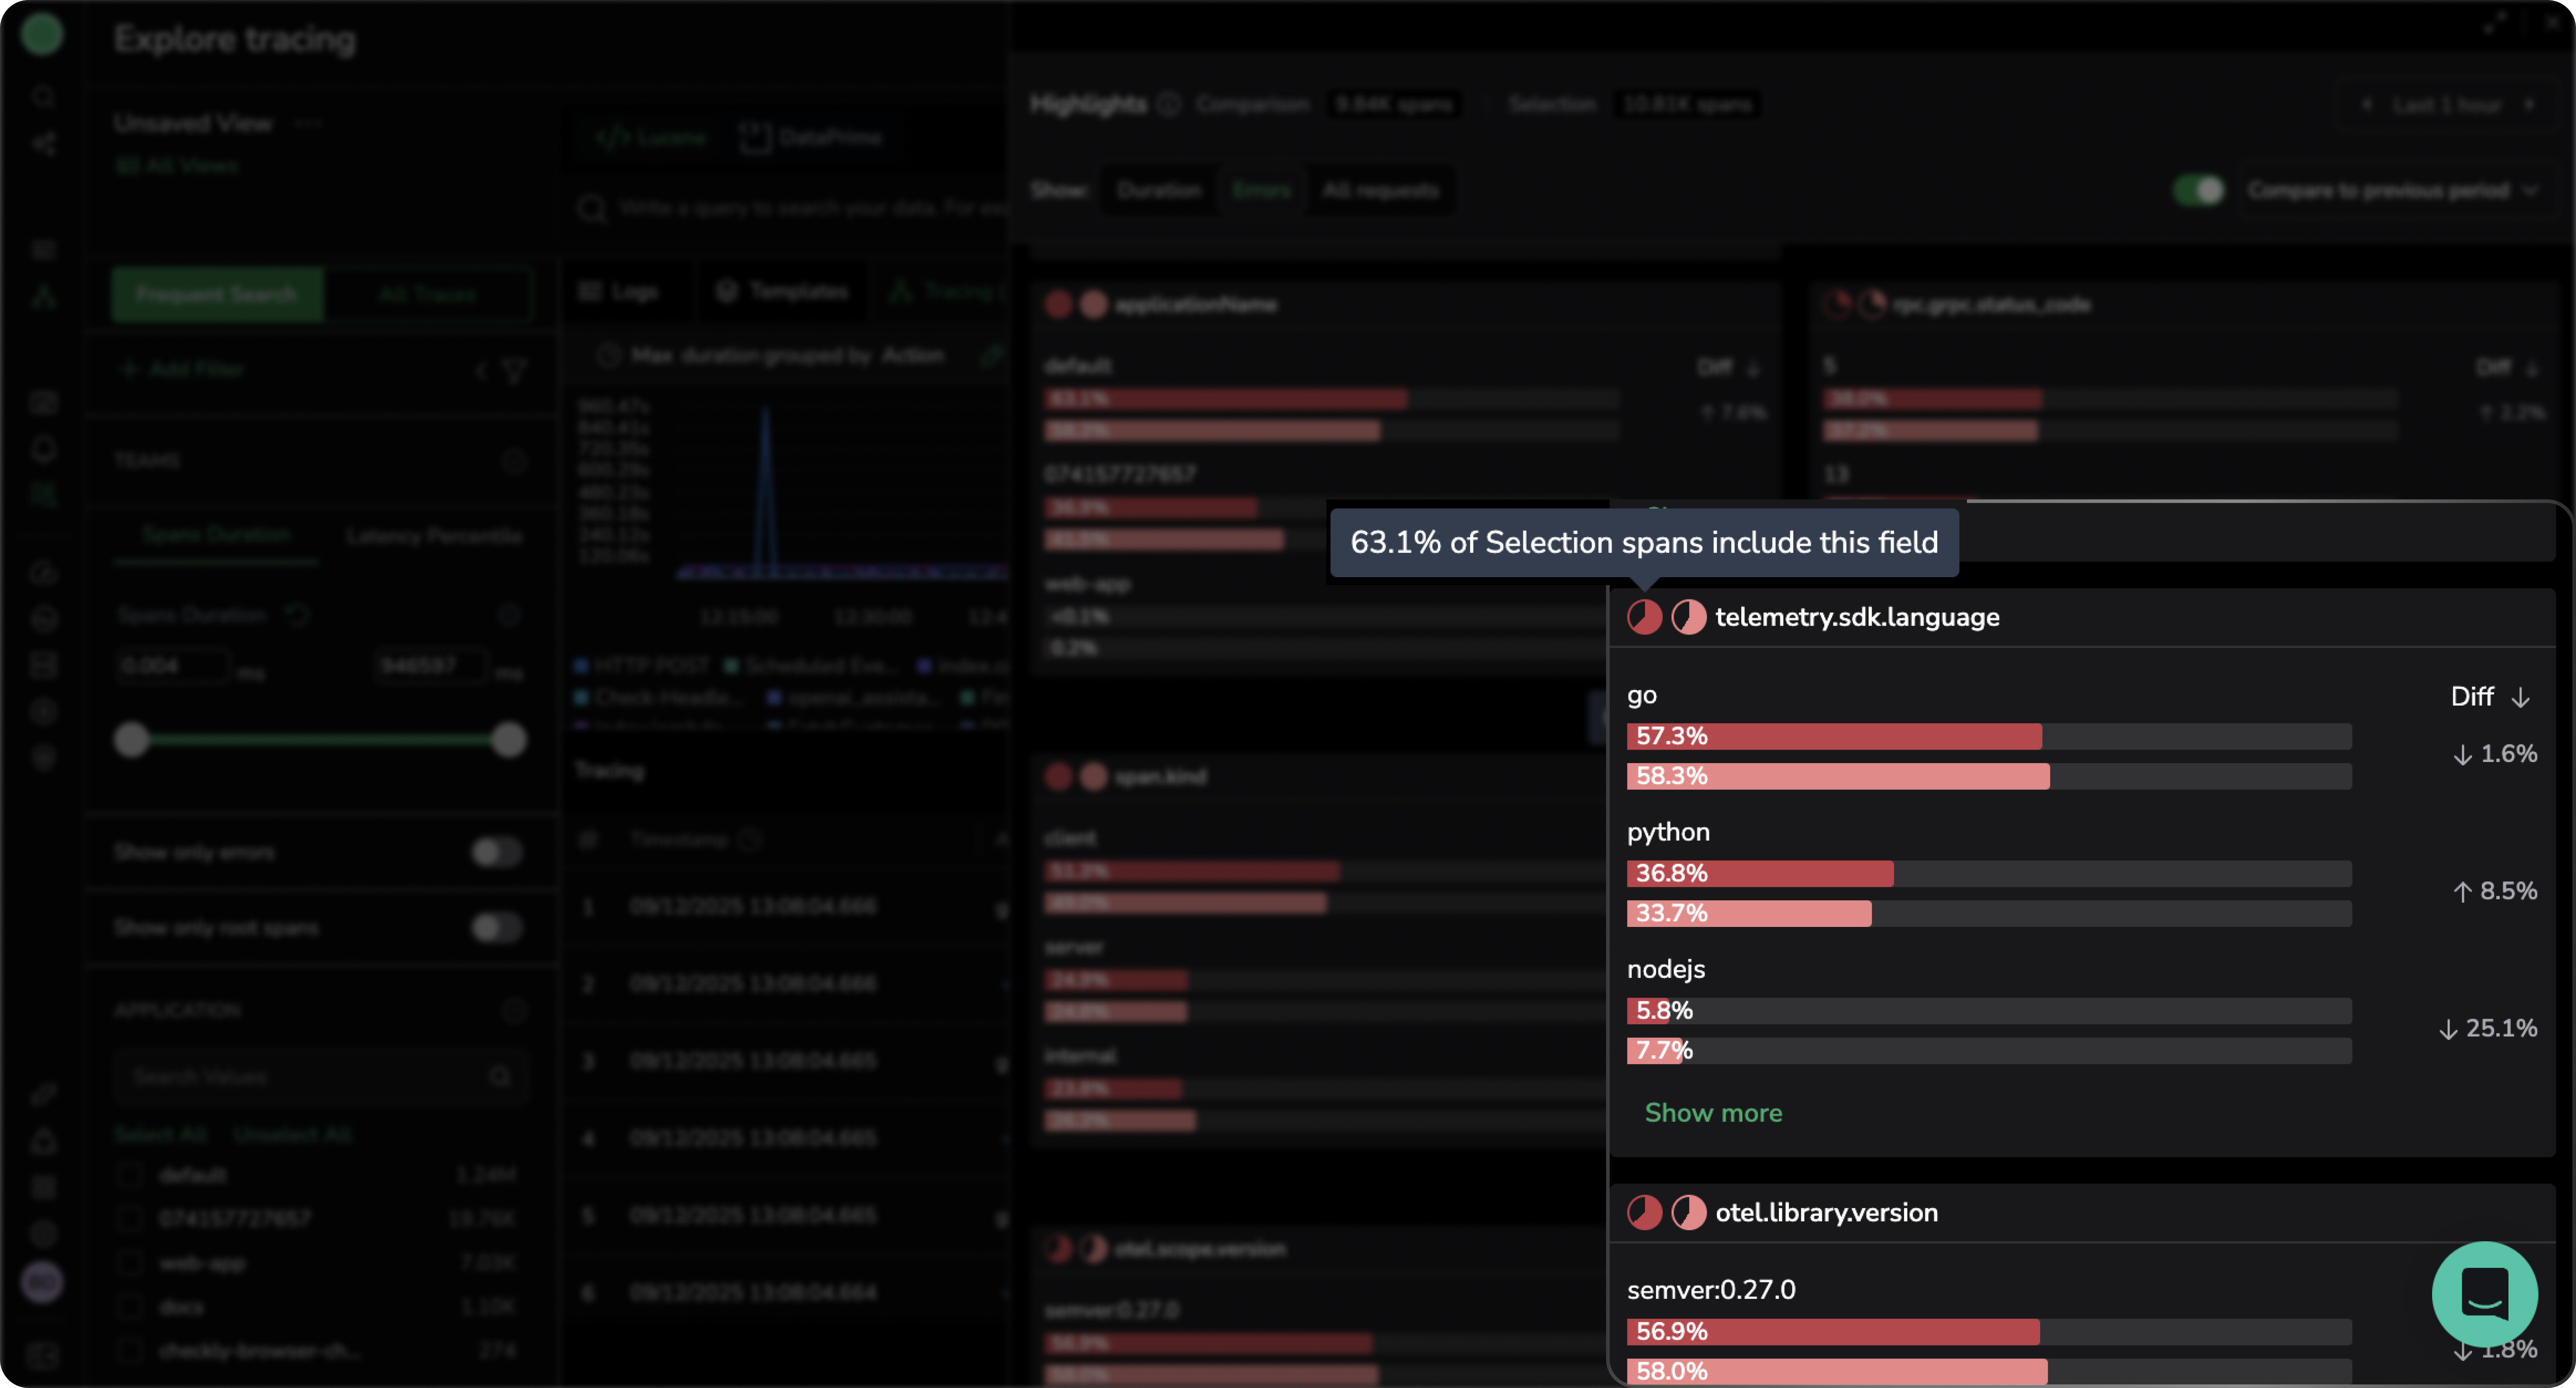Open Compare to previous period dropdown
Screen dimensions: 2576x1388
point(2390,190)
